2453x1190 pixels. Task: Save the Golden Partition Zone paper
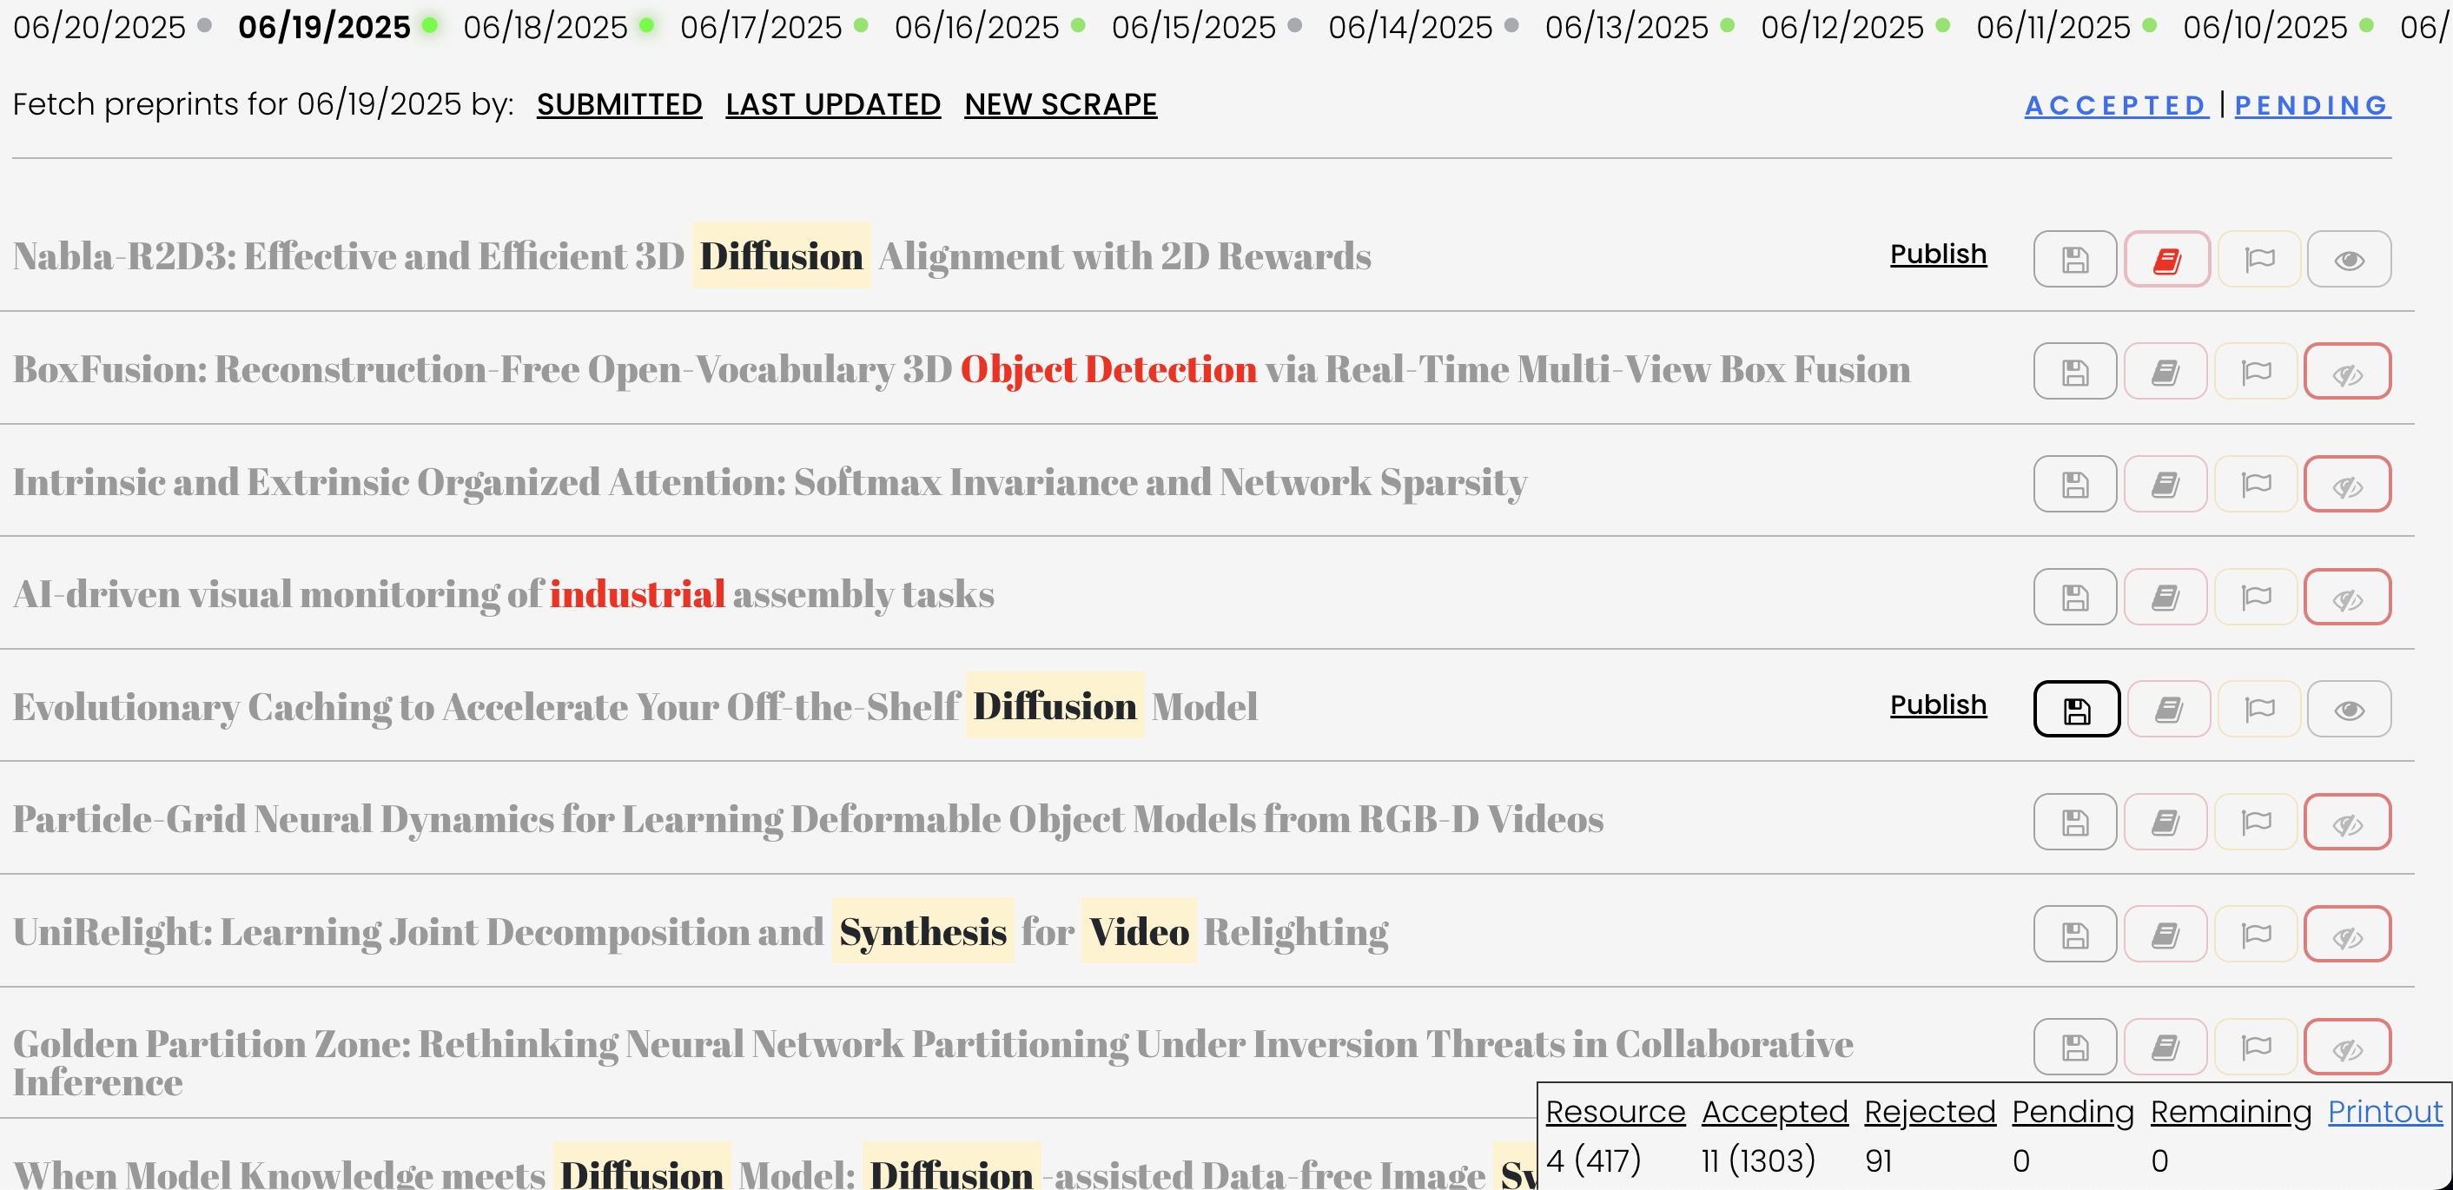2075,1048
